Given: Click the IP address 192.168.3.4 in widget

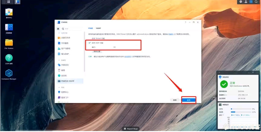Looking at the screenshot, I should pos(243,95).
